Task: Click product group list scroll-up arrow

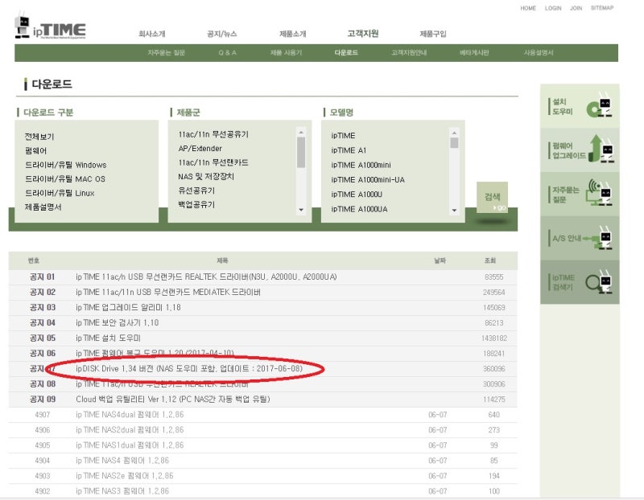Action: coord(301,132)
